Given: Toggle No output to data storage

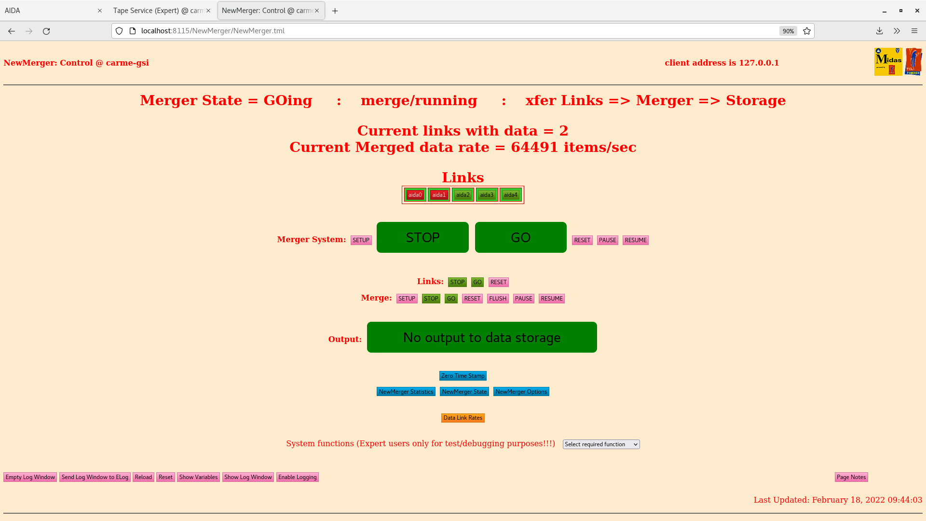Looking at the screenshot, I should click(481, 337).
